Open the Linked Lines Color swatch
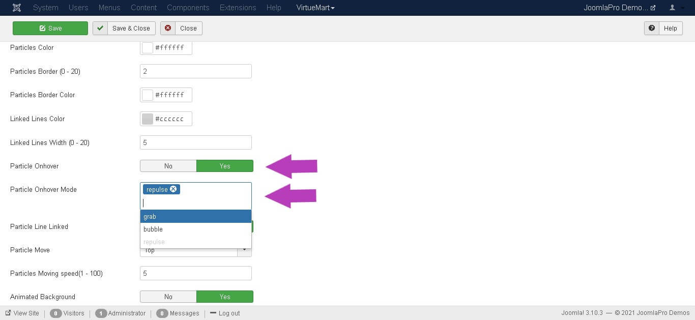Viewport: 695px width, 320px height. pyautogui.click(x=148, y=119)
